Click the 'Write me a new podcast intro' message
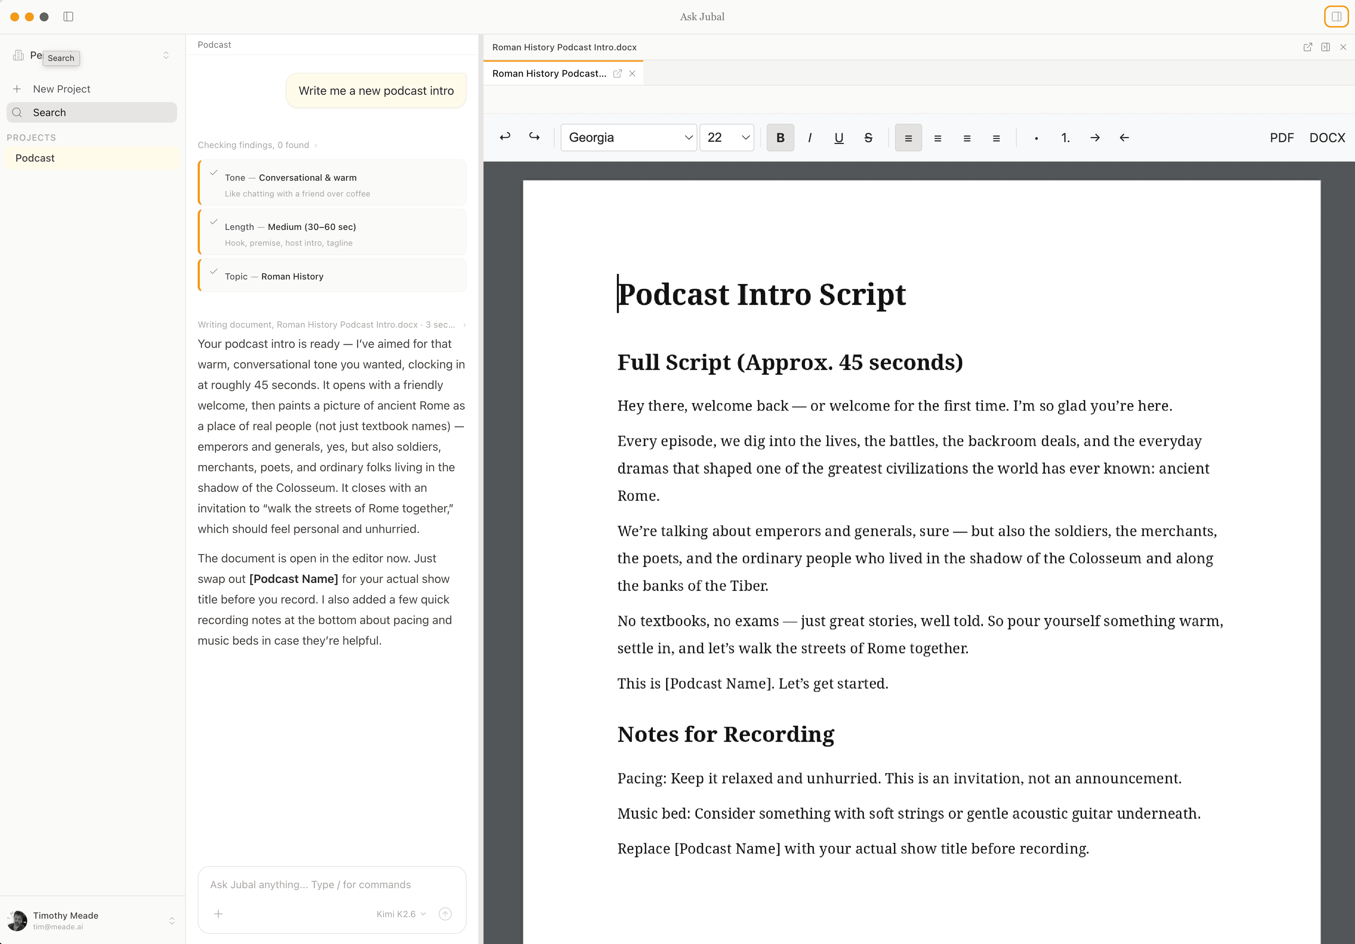This screenshot has width=1355, height=944. pyautogui.click(x=376, y=91)
